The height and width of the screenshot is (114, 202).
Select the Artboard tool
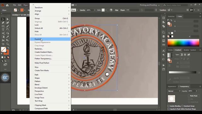pyautogui.click(x=3, y=44)
